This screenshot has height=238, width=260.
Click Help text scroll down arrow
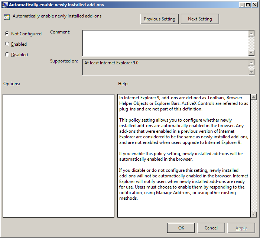(254, 214)
